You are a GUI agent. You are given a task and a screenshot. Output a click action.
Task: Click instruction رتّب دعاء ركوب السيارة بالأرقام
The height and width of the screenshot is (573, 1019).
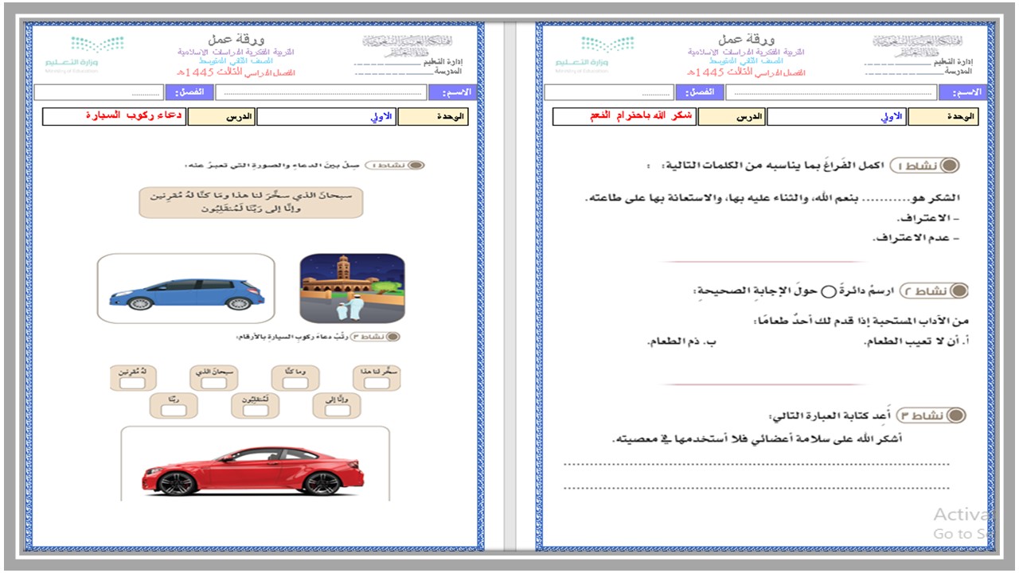(x=291, y=337)
